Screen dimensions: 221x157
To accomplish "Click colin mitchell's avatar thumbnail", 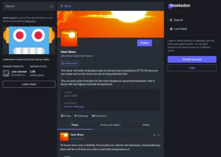I will pos(6,73).
